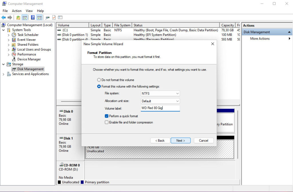Open the Action menu
This screenshot has height=192, width=293.
17,11
